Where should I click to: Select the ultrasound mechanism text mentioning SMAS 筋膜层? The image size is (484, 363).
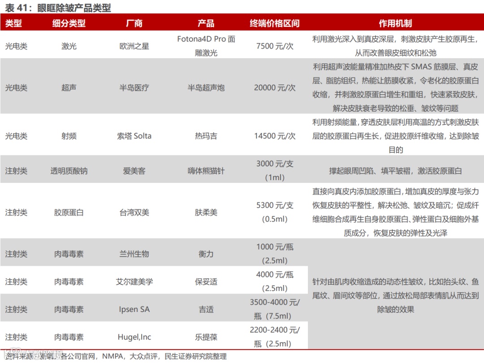point(395,87)
